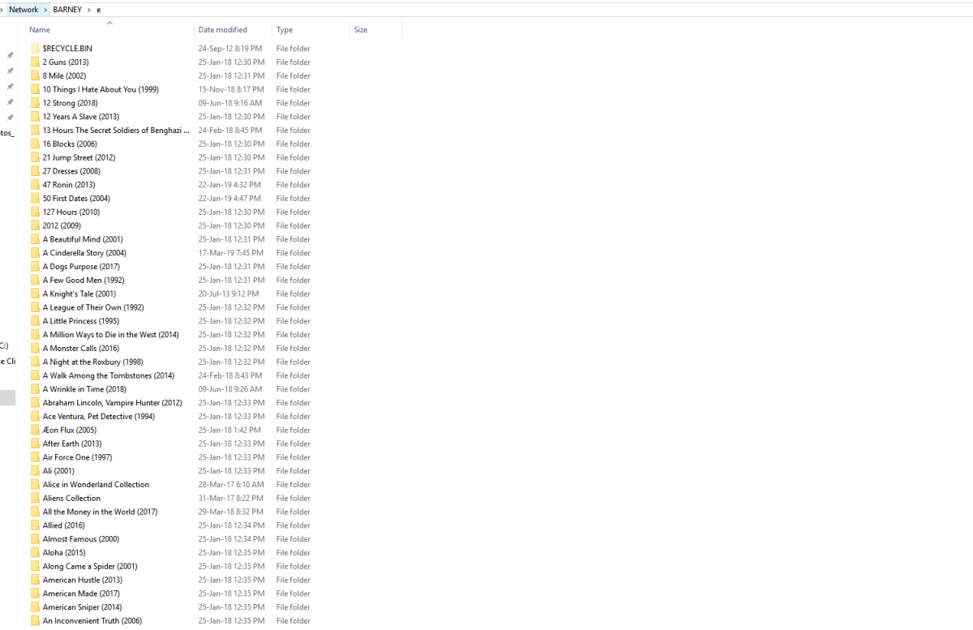Click date 15-Nov-18 8:17 PM cell
The width and height of the screenshot is (973, 630).
231,90
